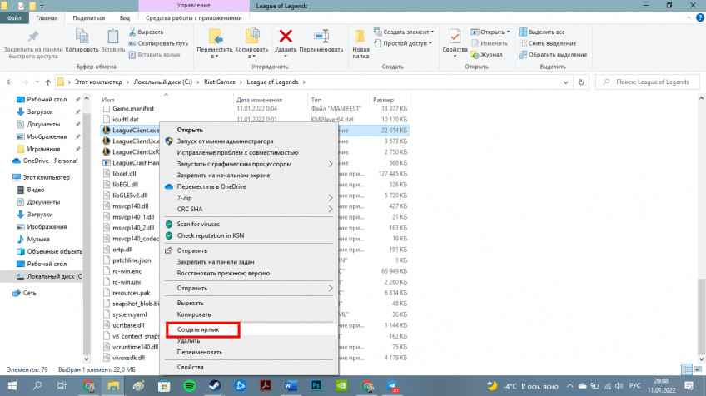Click Обратить выделение in the ribbon
The image size is (706, 396).
point(553,54)
